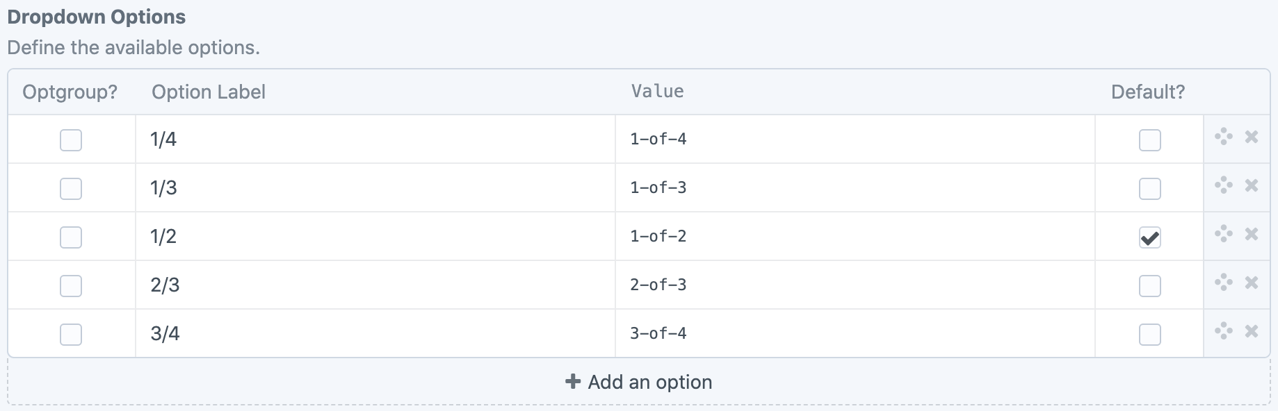Remove the 2/3 option row
Screen dimensions: 1278x411
coord(1252,283)
